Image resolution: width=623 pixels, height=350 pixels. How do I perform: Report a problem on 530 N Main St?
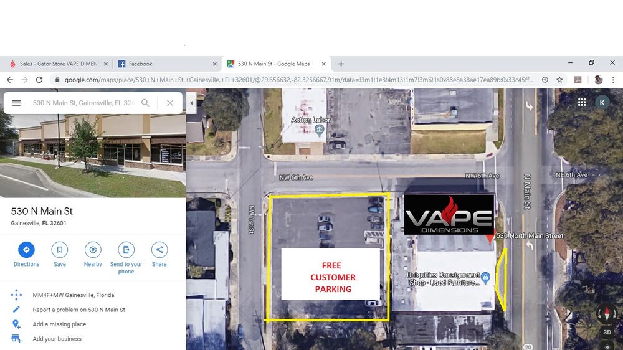(x=78, y=310)
